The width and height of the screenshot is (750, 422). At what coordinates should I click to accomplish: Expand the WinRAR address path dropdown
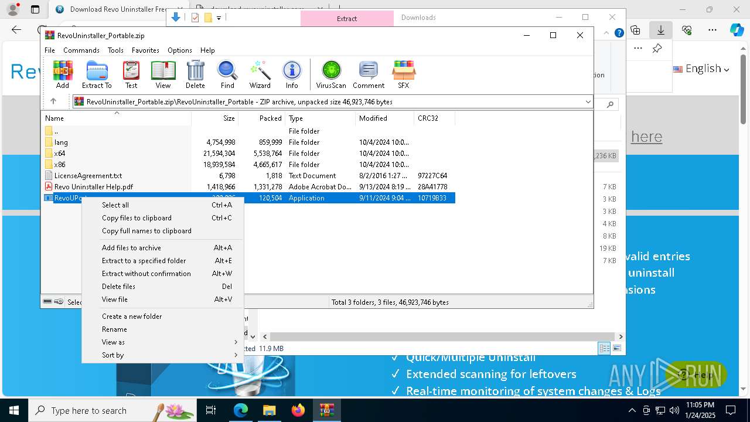coord(588,102)
